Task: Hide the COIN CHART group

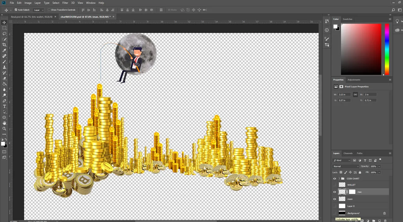Action: tap(335, 179)
